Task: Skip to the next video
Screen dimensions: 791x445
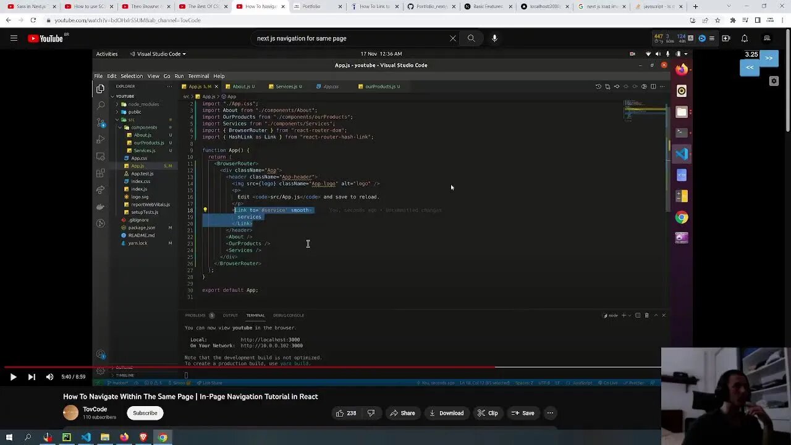Action: [x=32, y=377]
